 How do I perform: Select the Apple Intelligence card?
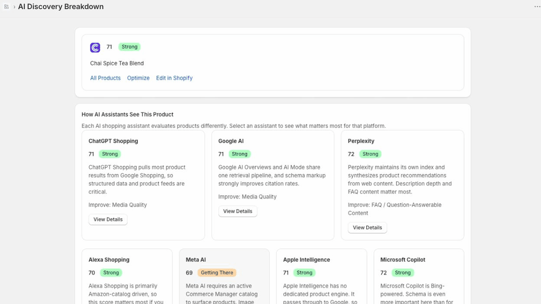(x=322, y=276)
